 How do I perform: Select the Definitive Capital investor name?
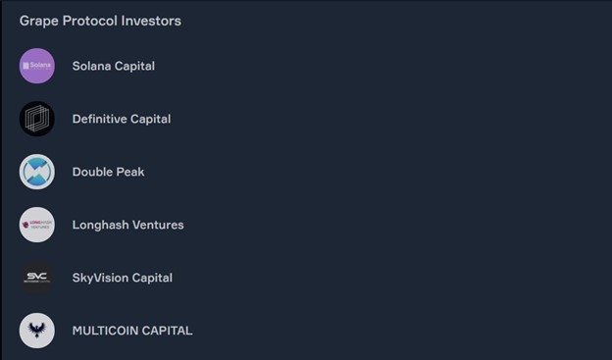point(122,119)
